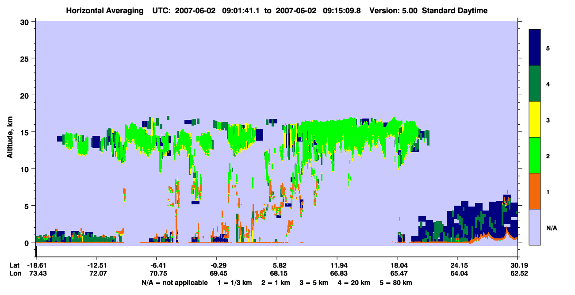The width and height of the screenshot is (575, 295).
Task: Click the dark green 4 colorbar segment
Action: (535, 84)
